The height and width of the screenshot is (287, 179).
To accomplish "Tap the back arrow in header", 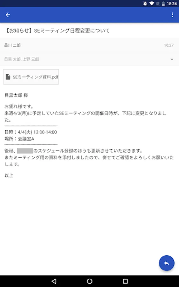I will (8, 15).
